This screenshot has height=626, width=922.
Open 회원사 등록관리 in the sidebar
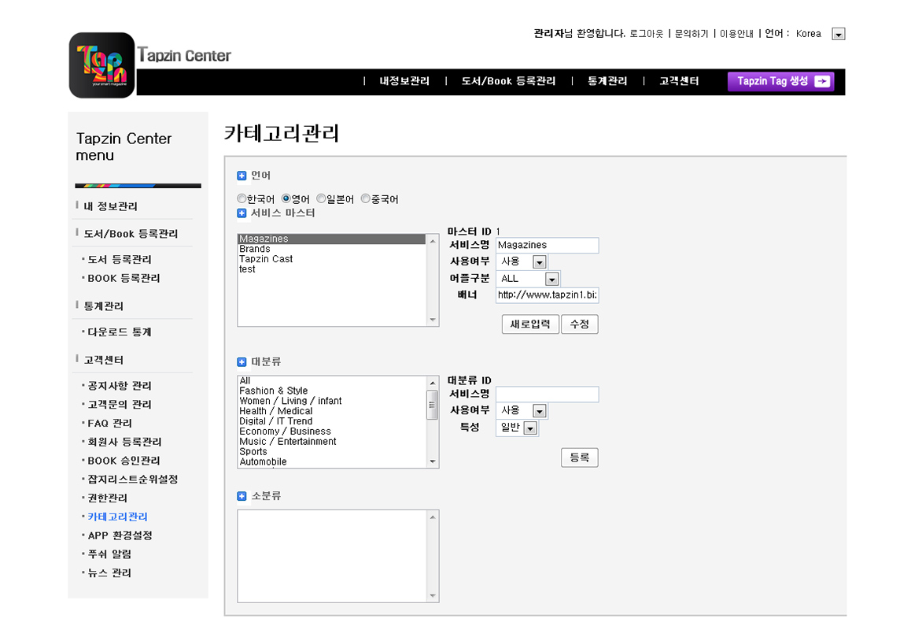coord(124,442)
